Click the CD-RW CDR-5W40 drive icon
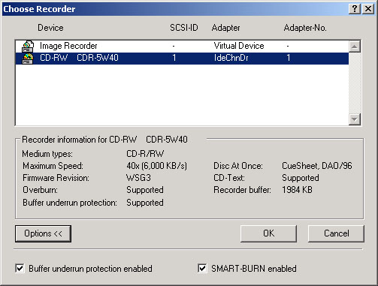The width and height of the screenshot is (378, 286). click(x=28, y=59)
